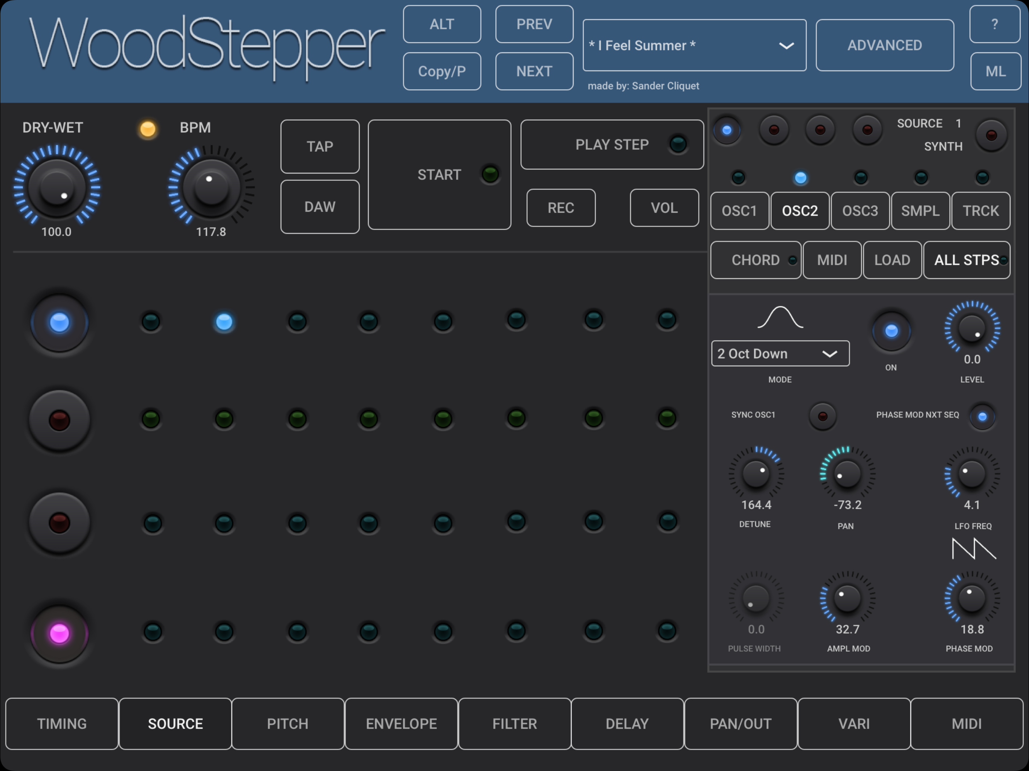This screenshot has width=1029, height=771.
Task: Click the red SYNTH source button
Action: 991,135
